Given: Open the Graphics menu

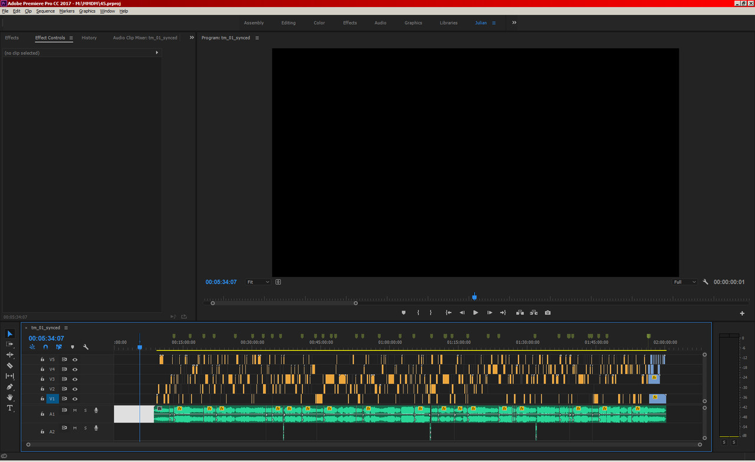Looking at the screenshot, I should [87, 11].
